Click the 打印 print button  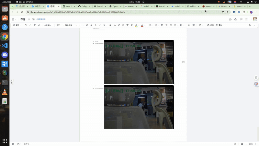[211, 25]
